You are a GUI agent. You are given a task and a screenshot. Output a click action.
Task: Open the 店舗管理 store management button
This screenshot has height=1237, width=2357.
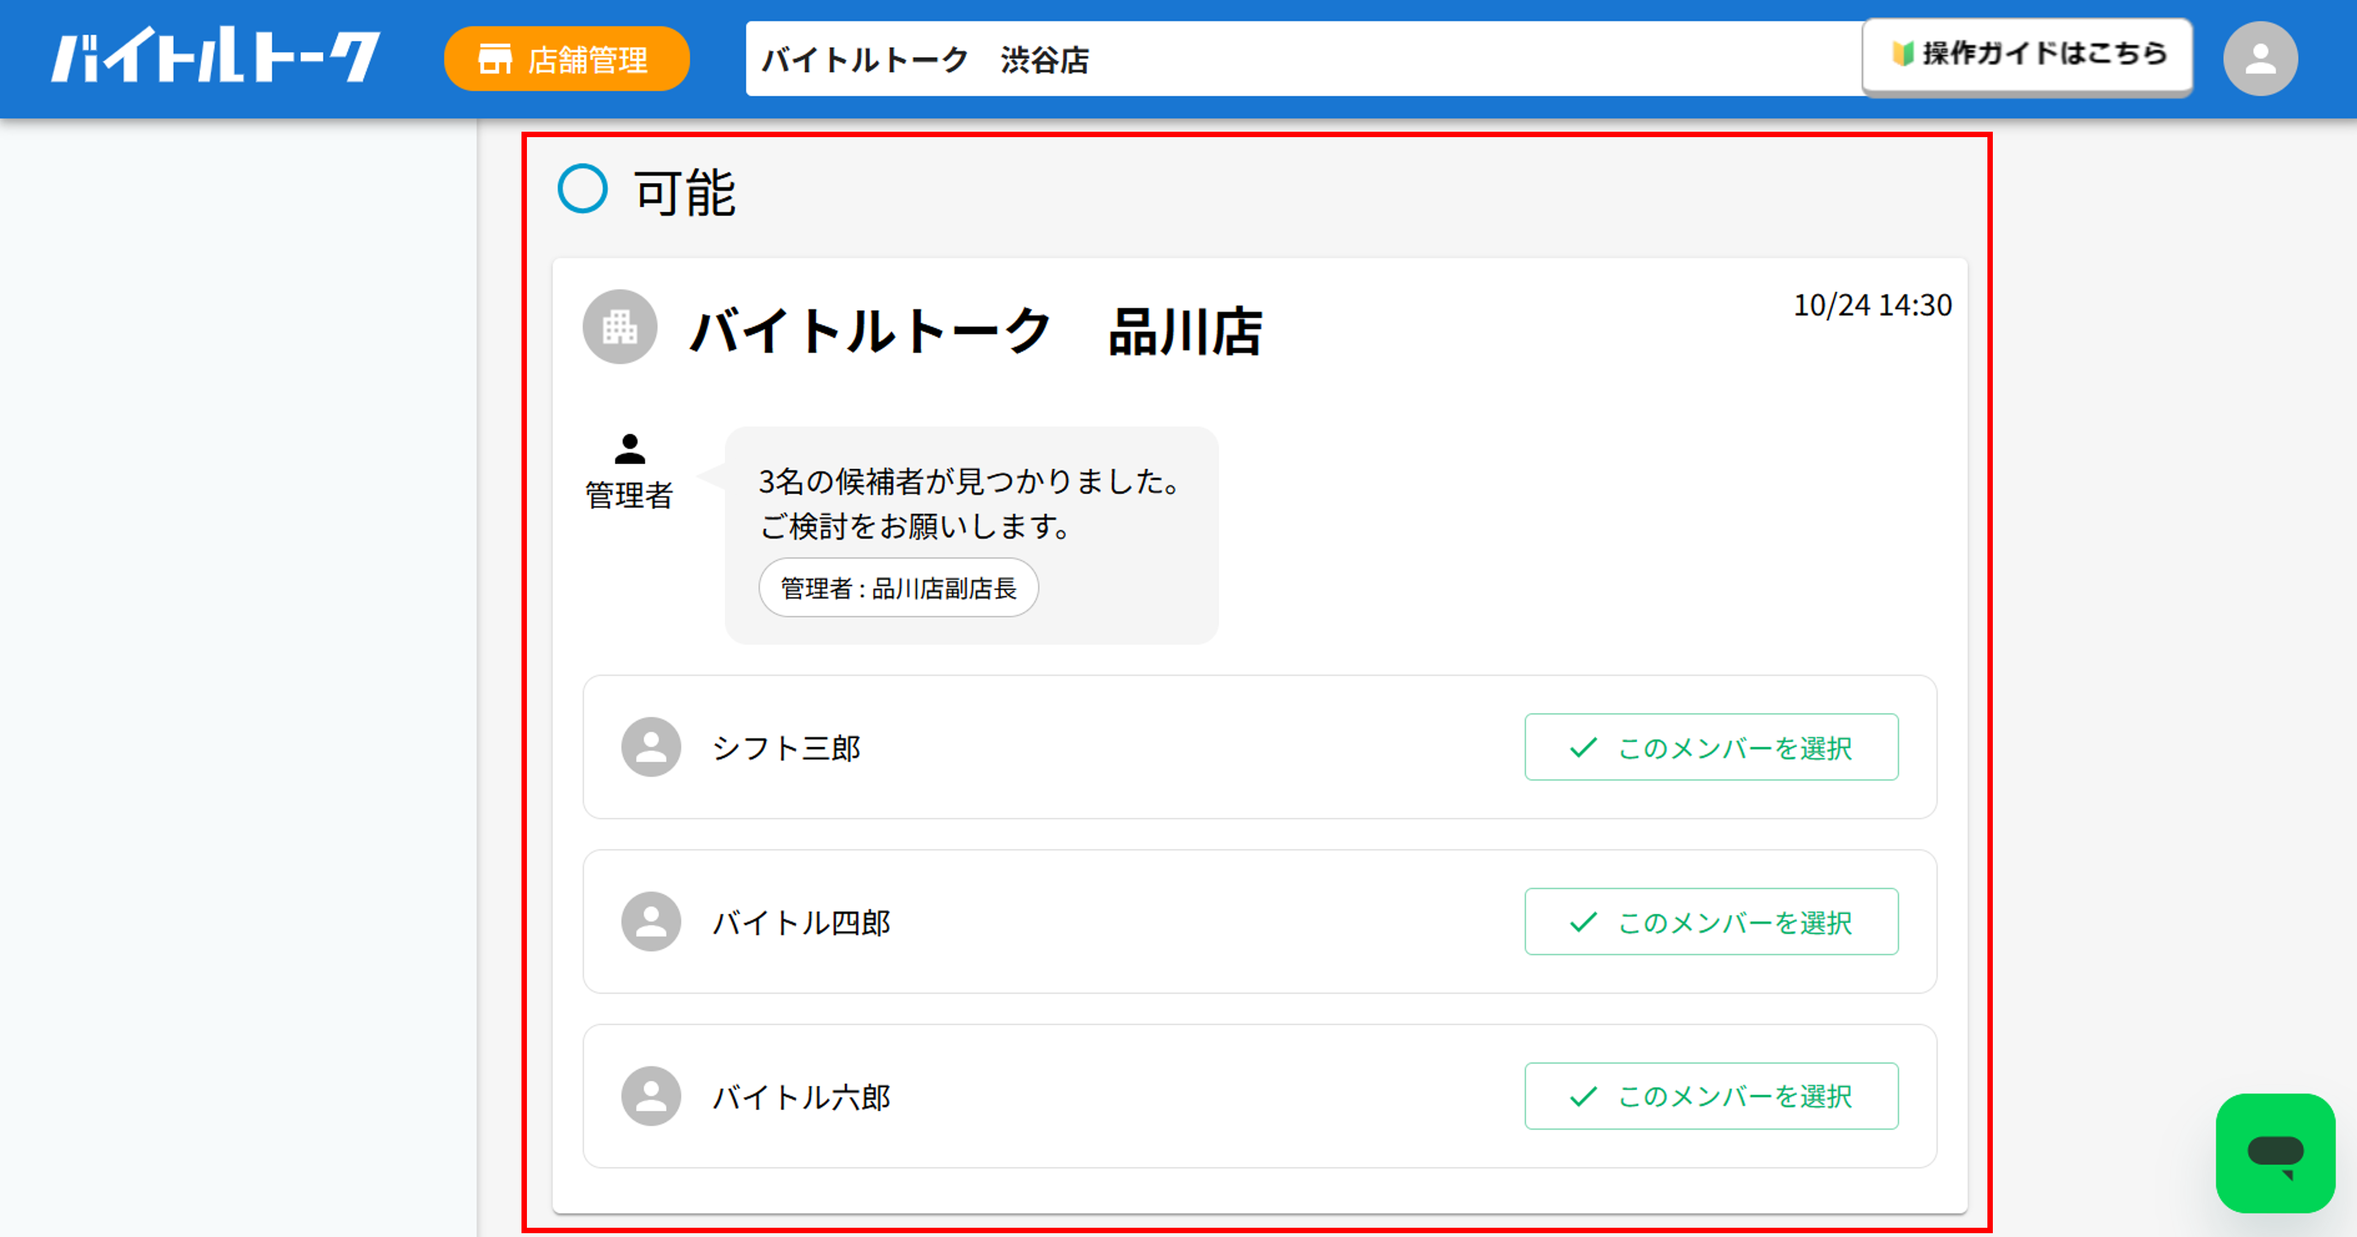click(x=566, y=59)
